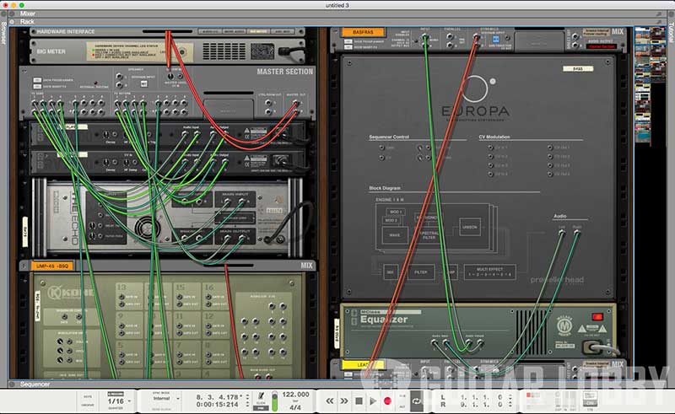Fast forward the song position
This screenshot has height=414, width=675.
point(344,401)
